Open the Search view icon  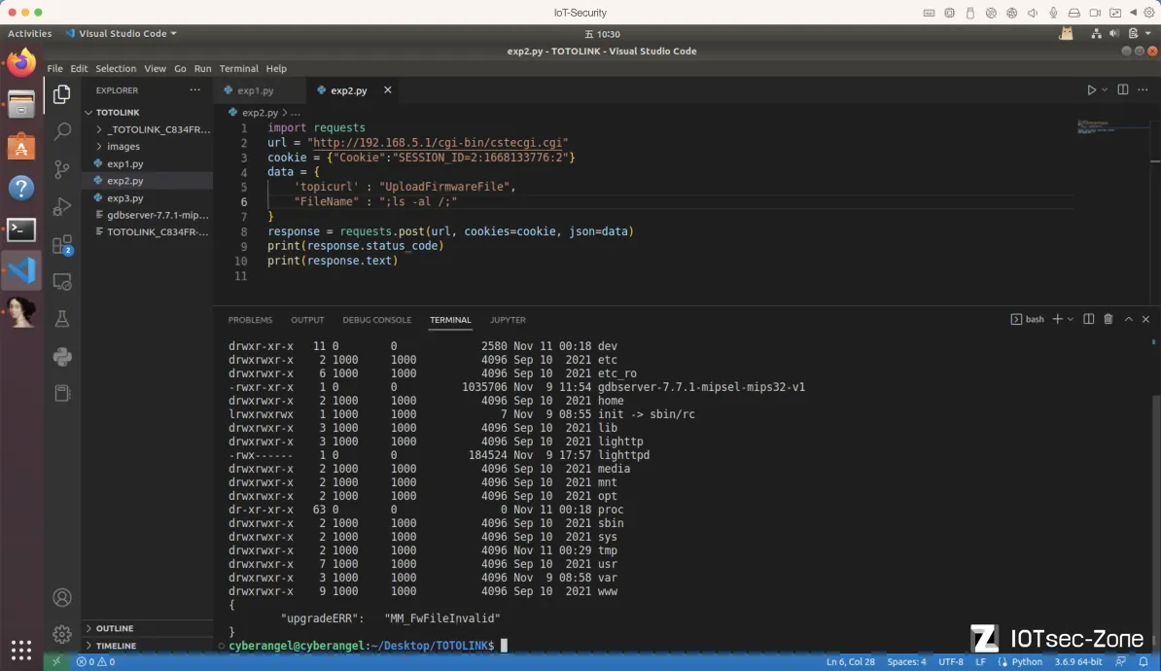pos(62,132)
